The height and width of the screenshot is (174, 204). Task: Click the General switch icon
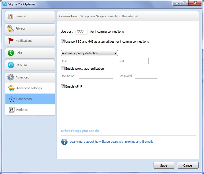pyautogui.click(x=11, y=16)
